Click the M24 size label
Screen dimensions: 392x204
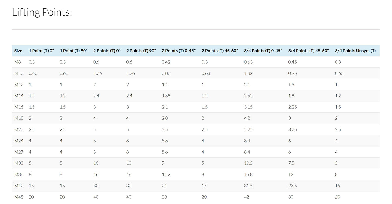coord(19,141)
